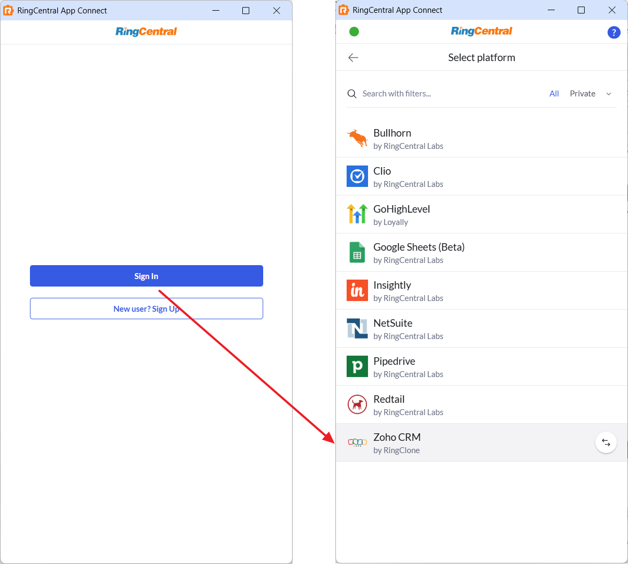Click the magnifier search icon
The image size is (628, 564).
(x=352, y=94)
